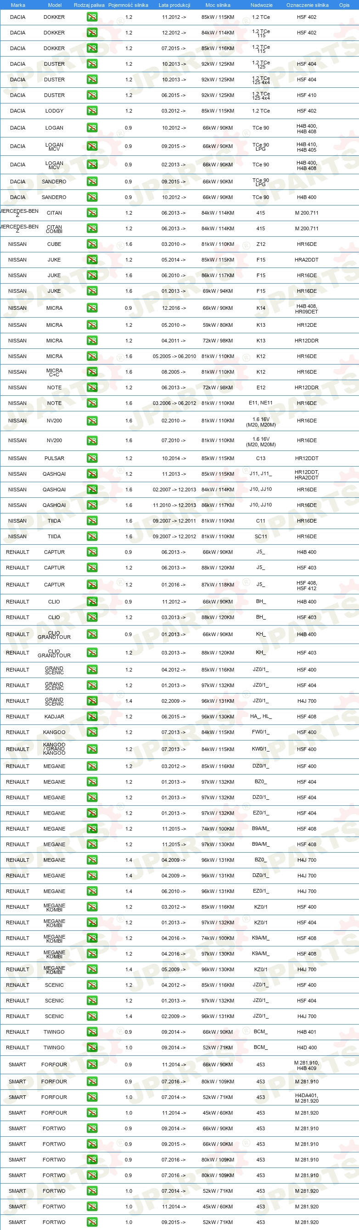The image size is (359, 1230).
Task: Click the Marka column header
Action: coord(17,5)
